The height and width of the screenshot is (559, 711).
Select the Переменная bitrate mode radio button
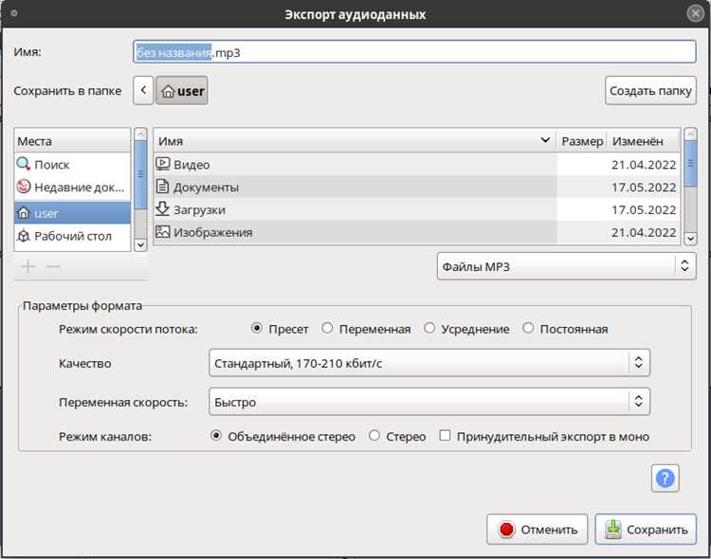click(327, 328)
